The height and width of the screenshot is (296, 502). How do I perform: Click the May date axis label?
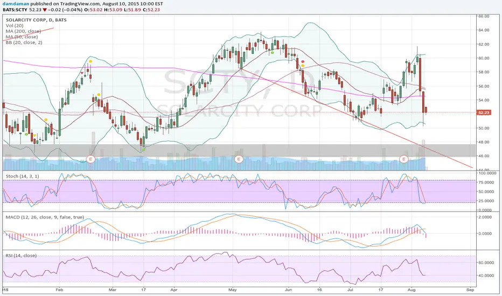(233, 290)
